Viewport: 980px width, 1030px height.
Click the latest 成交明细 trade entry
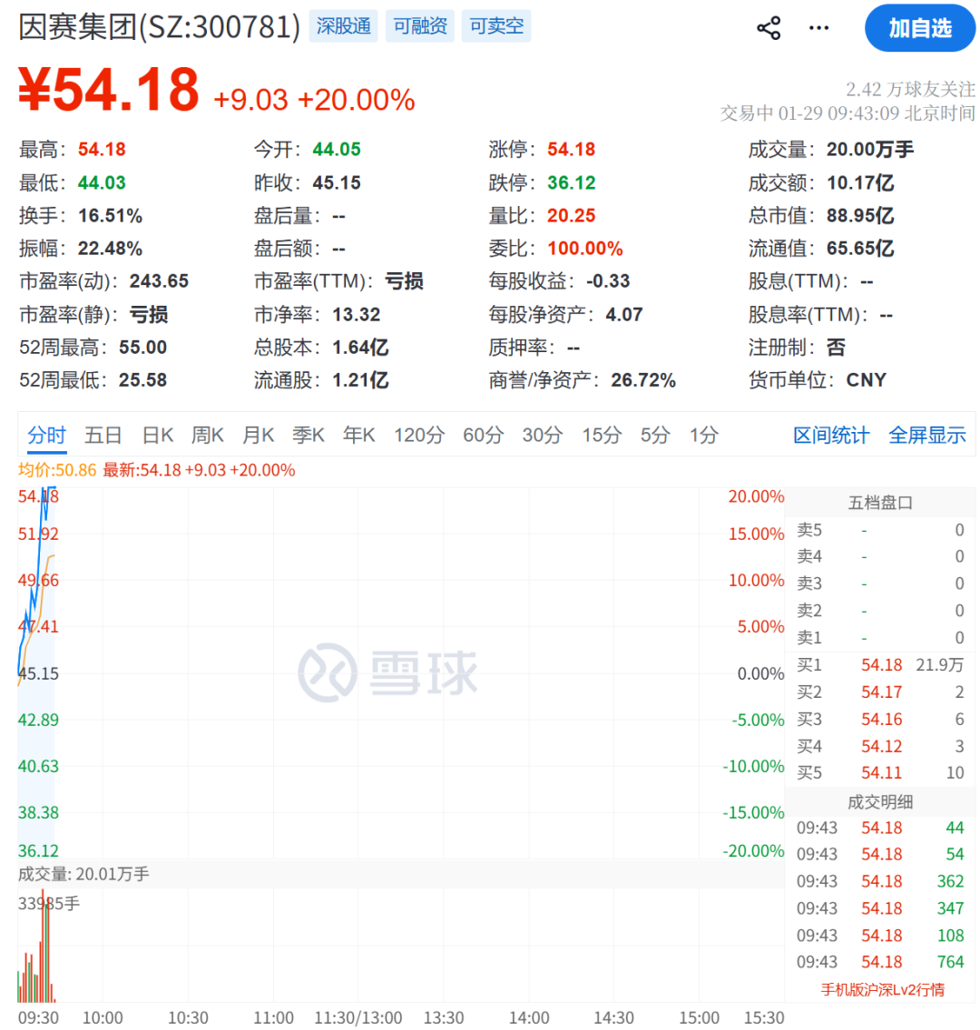[x=878, y=827]
